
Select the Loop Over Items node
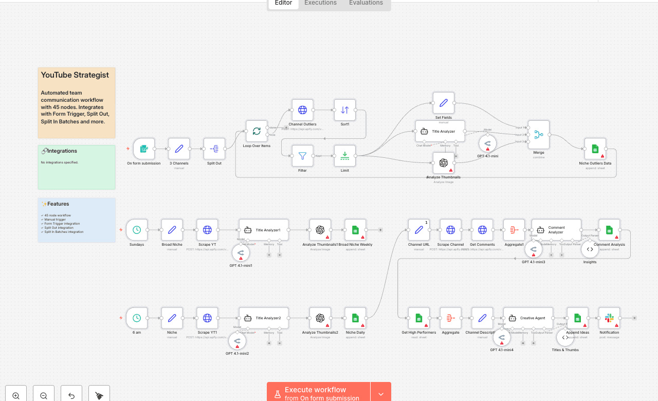[x=257, y=131]
